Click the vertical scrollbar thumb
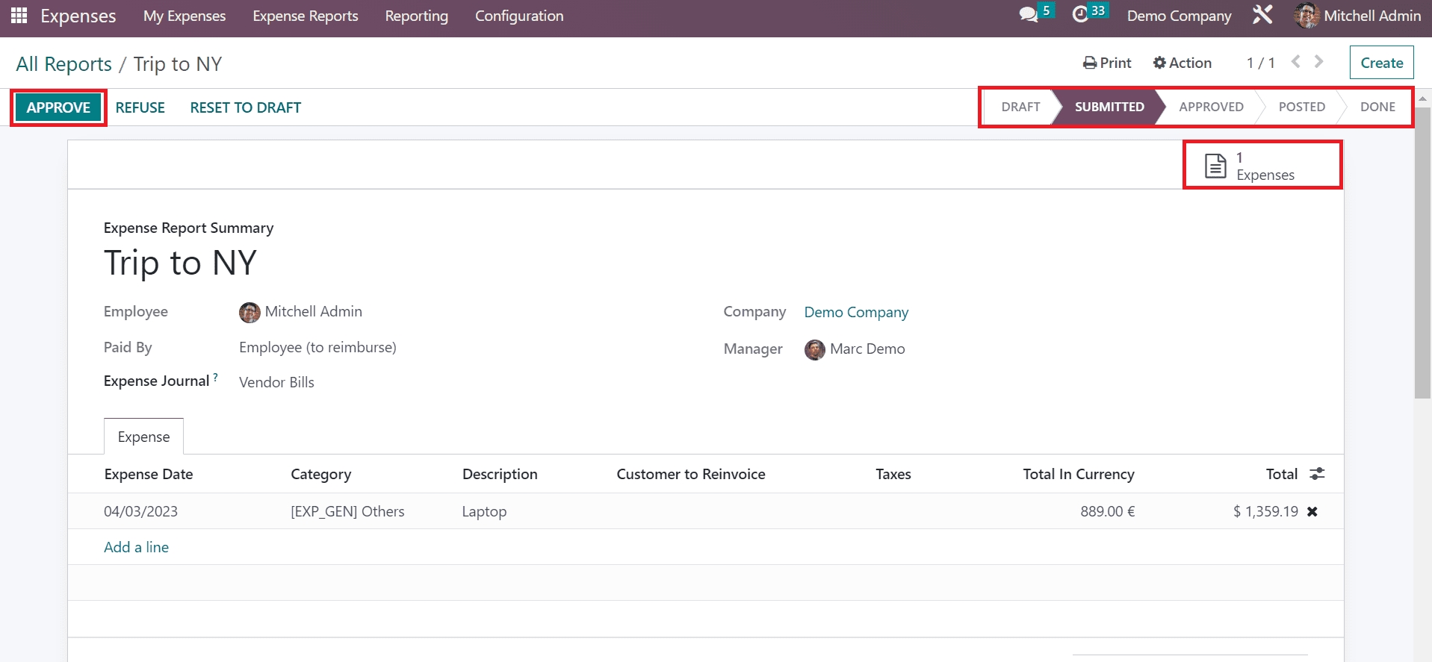 (1422, 254)
